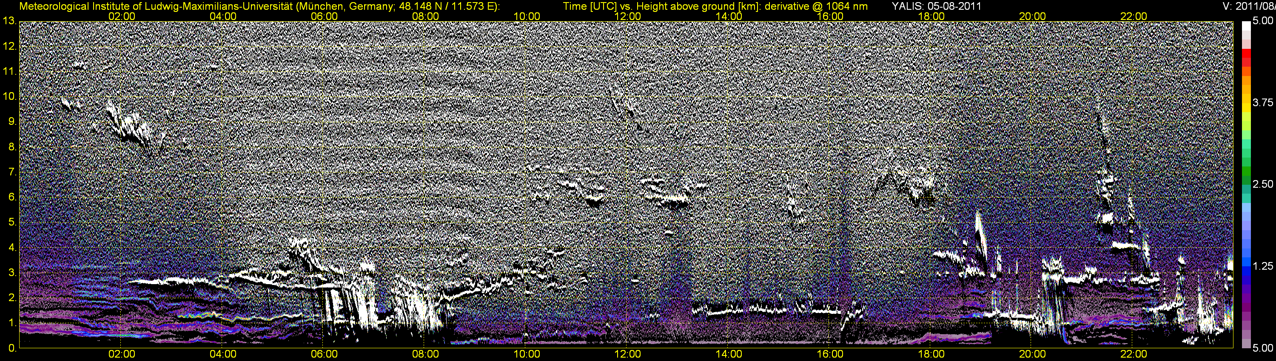Click the "5.00" value below the color scale

tap(1263, 348)
